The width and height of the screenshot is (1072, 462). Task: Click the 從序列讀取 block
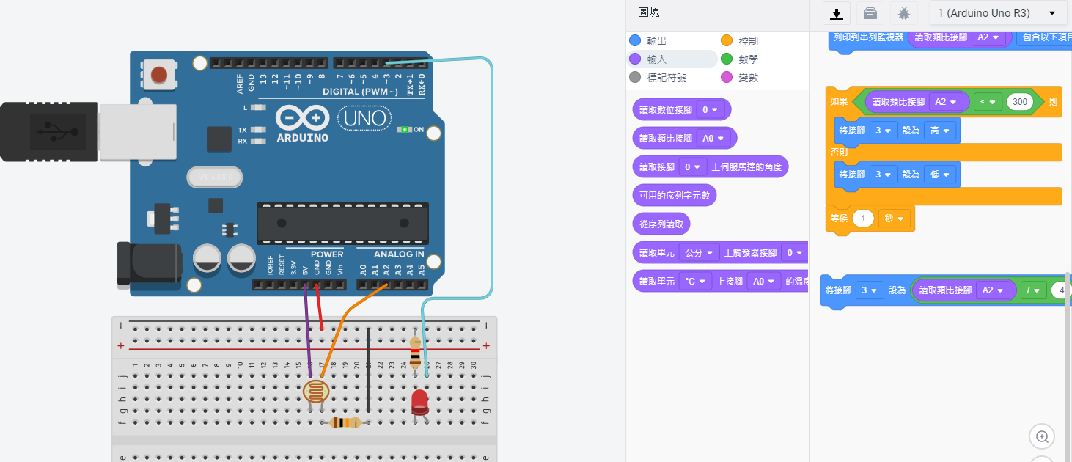[x=662, y=224]
